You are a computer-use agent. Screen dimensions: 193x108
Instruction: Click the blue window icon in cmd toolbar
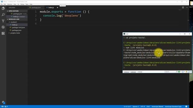[x=183, y=72]
